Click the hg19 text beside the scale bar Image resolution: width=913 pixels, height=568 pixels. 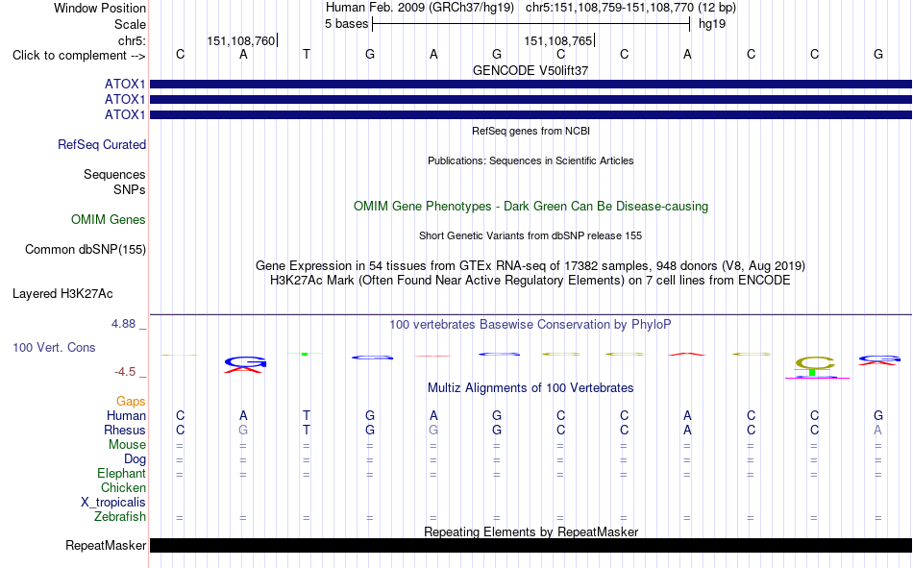(x=712, y=24)
